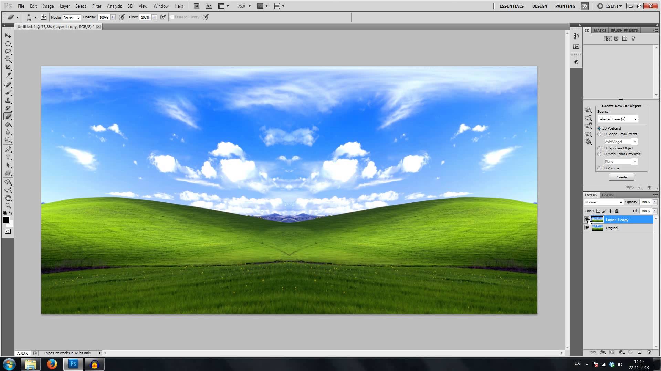
Task: Switch to the PAINTING workspace
Action: coord(565,6)
